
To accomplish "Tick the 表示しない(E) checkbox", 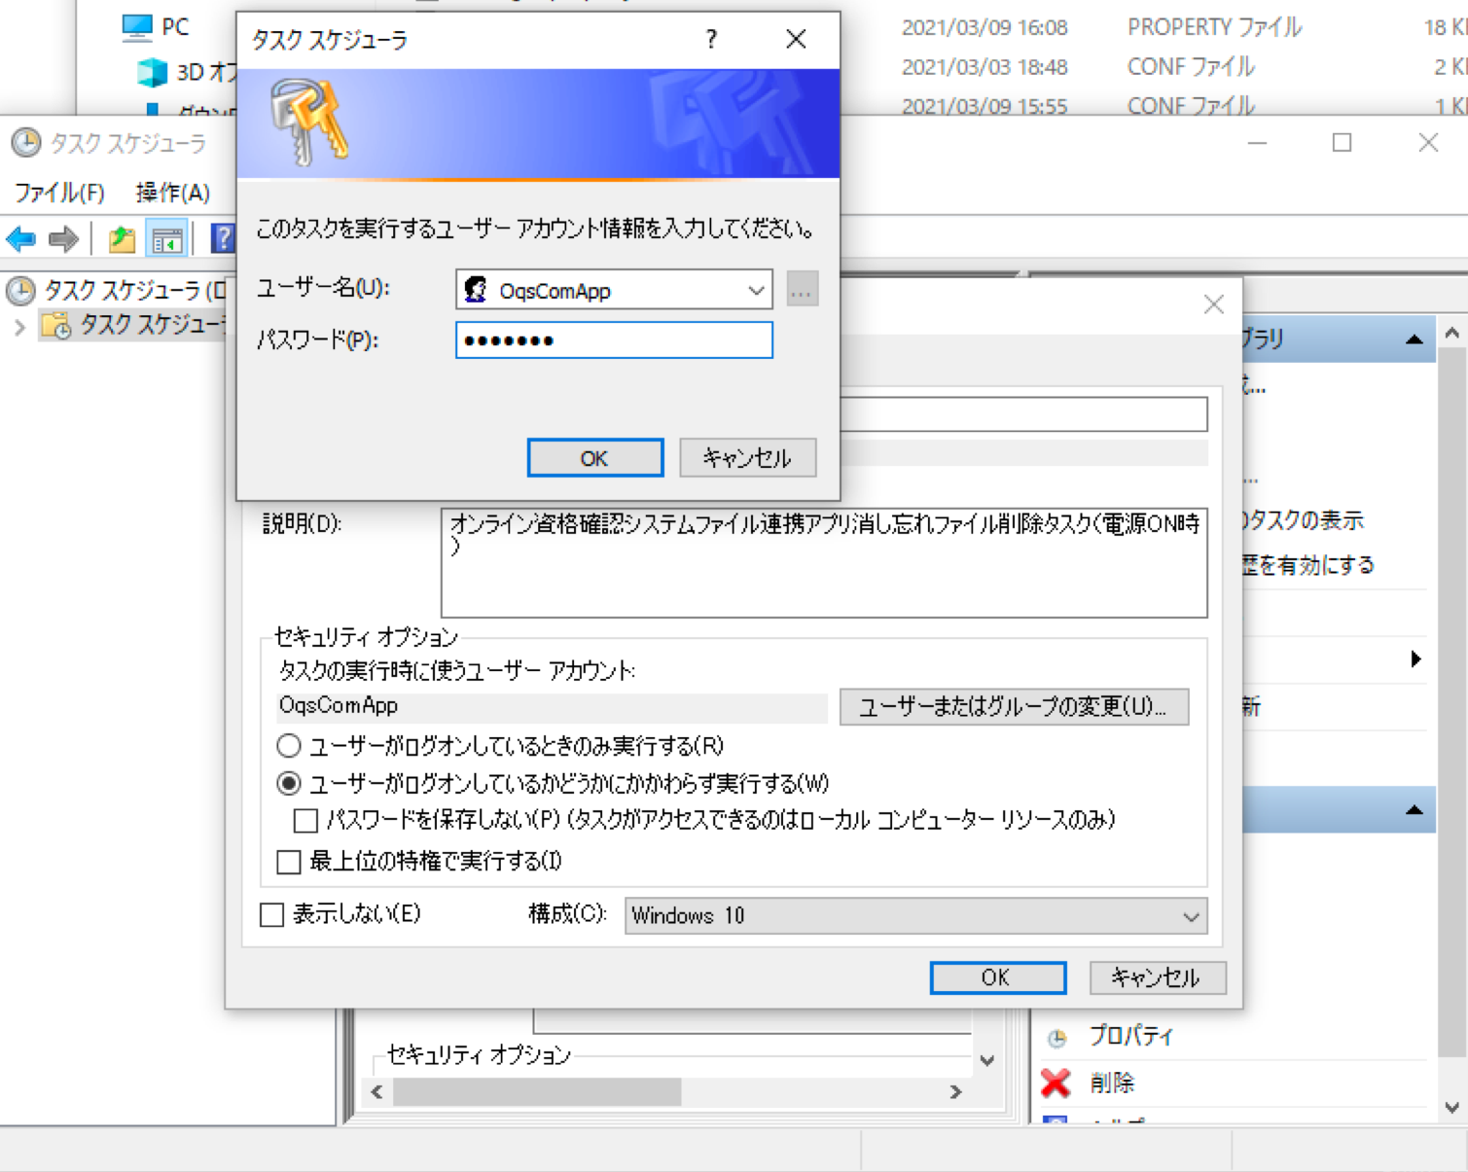I will click(272, 914).
